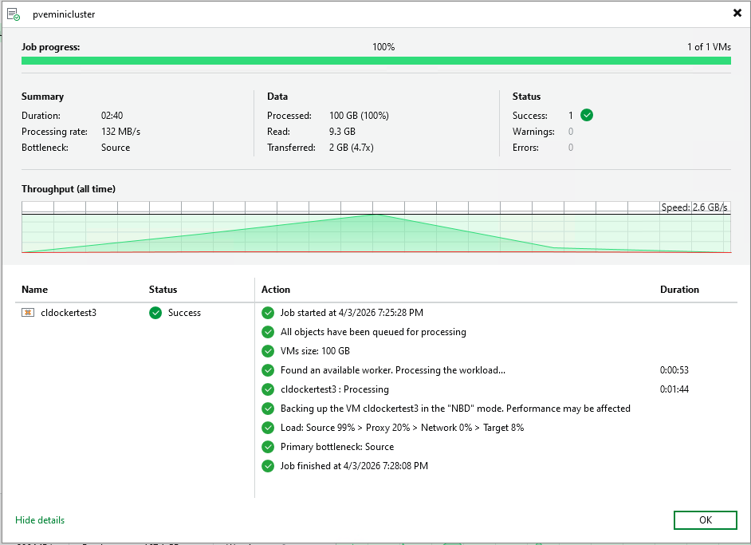Click the green check beside Success count
Viewport: 751px width, 545px height.
(587, 115)
